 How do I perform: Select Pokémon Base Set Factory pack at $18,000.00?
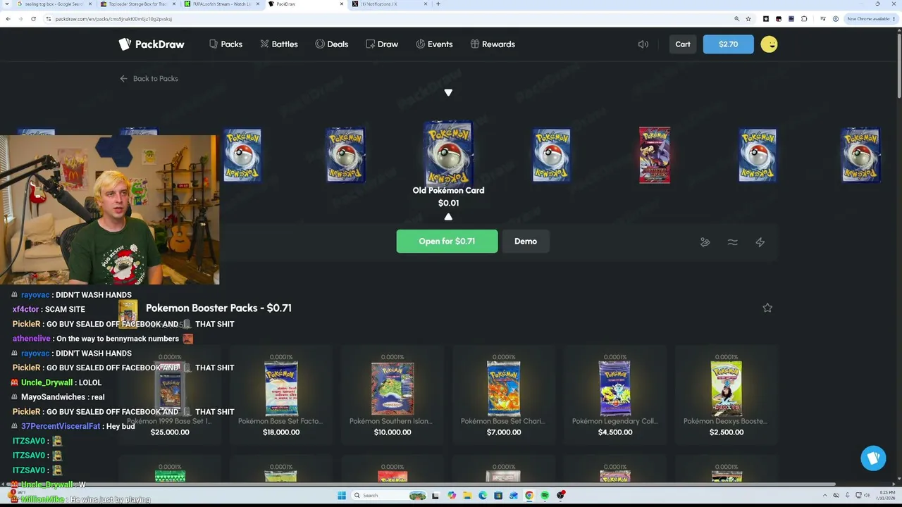(x=281, y=394)
